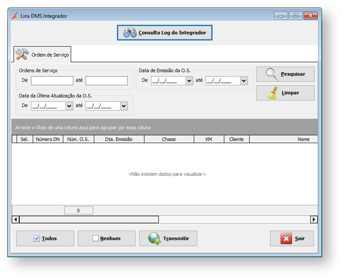The width and height of the screenshot is (343, 278).
Task: Click the 'Não existem dados para visualizar' message
Action: 167,174
